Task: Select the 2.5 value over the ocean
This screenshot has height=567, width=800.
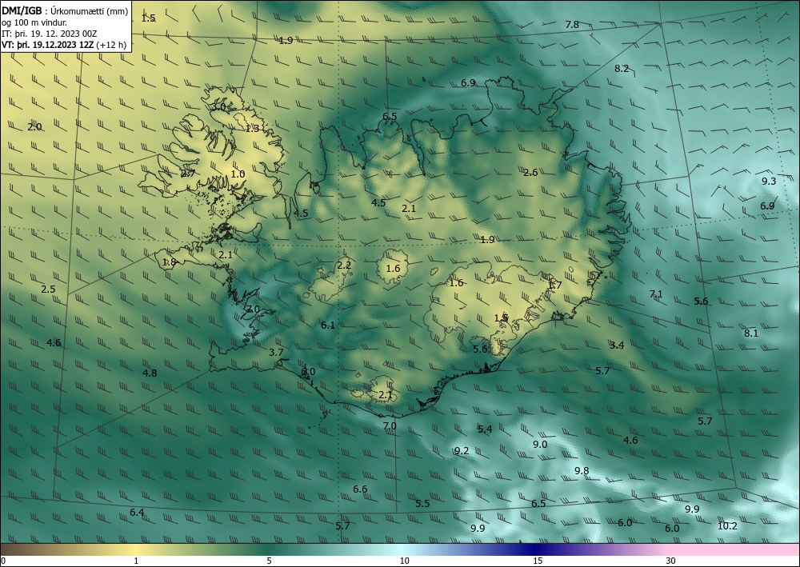Action: [x=48, y=289]
